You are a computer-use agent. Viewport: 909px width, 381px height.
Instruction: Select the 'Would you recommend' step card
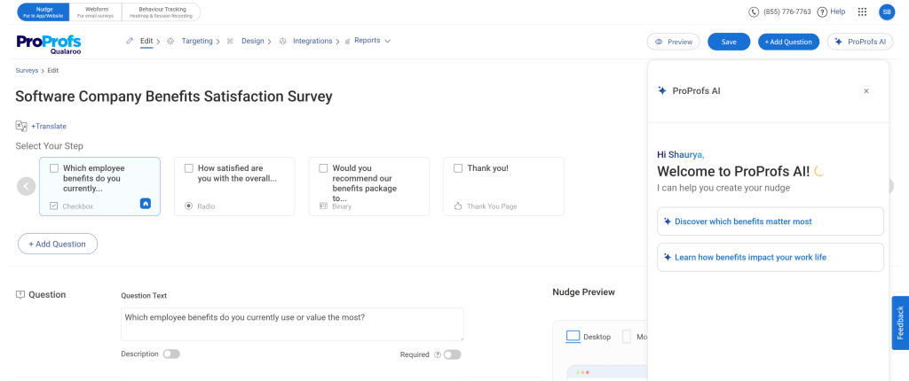pos(368,186)
